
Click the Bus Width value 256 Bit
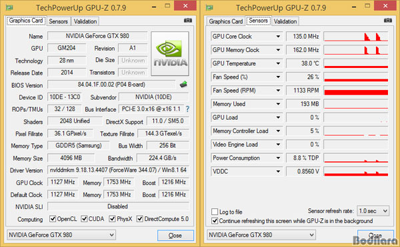point(167,145)
